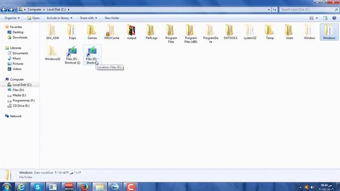Select the system32 folder
The height and width of the screenshot is (191, 340).
(250, 32)
